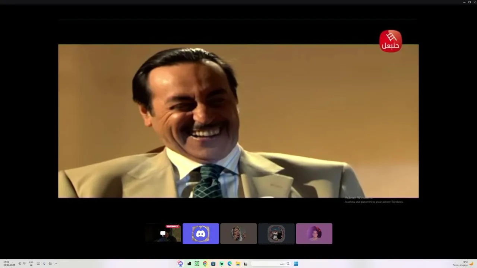This screenshot has width=477, height=268.
Task: Maximize the Discord window
Action: click(469, 2)
